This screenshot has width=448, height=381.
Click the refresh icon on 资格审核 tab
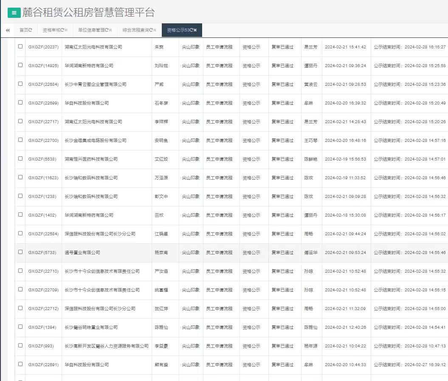pos(62,30)
